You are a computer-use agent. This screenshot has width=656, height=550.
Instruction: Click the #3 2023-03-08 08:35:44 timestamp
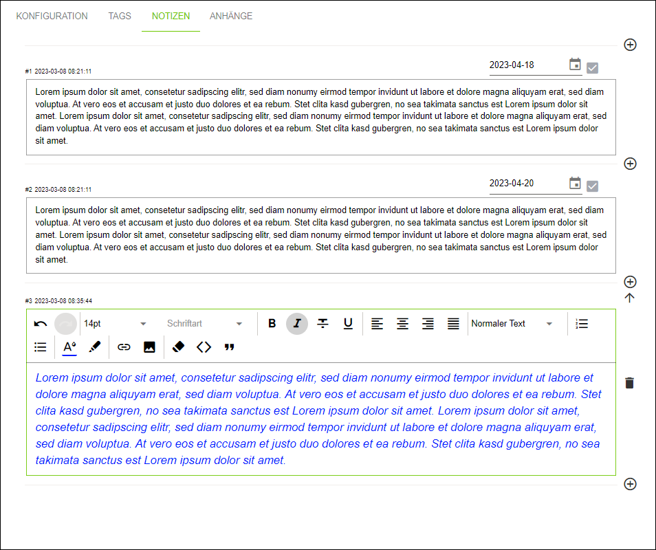pyautogui.click(x=58, y=301)
